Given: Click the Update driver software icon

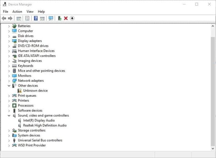Looking at the screenshot, I should [x=59, y=18].
